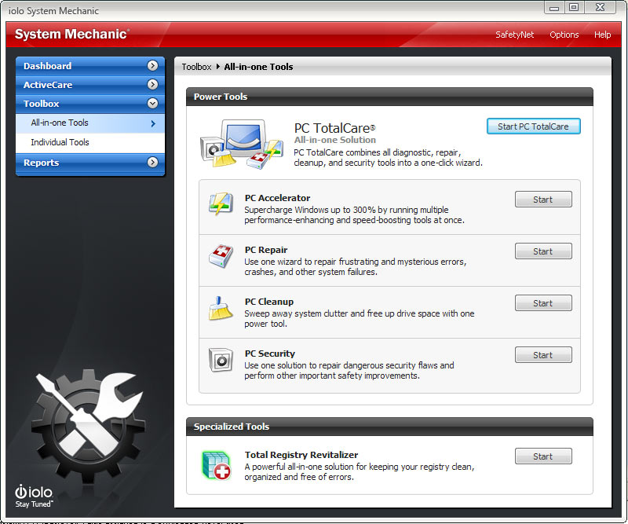The height and width of the screenshot is (524, 628).
Task: Click the System Mechanic gear and wrench logo
Action: [x=88, y=425]
